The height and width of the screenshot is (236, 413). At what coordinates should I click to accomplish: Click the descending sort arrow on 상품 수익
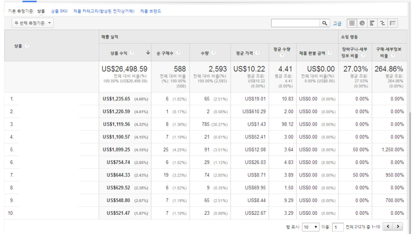pyautogui.click(x=148, y=53)
